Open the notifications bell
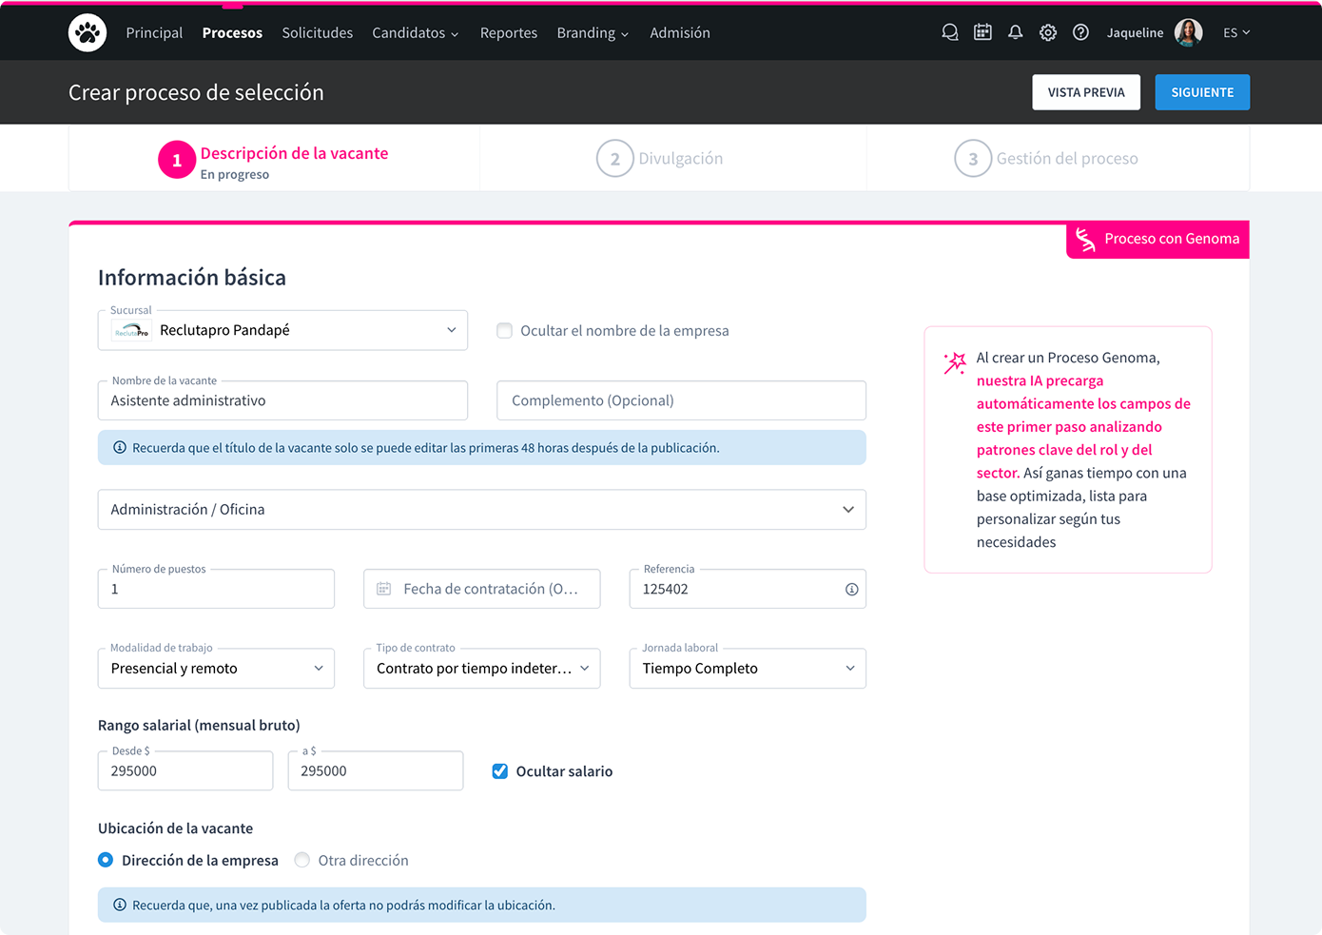The width and height of the screenshot is (1322, 935). [1015, 32]
